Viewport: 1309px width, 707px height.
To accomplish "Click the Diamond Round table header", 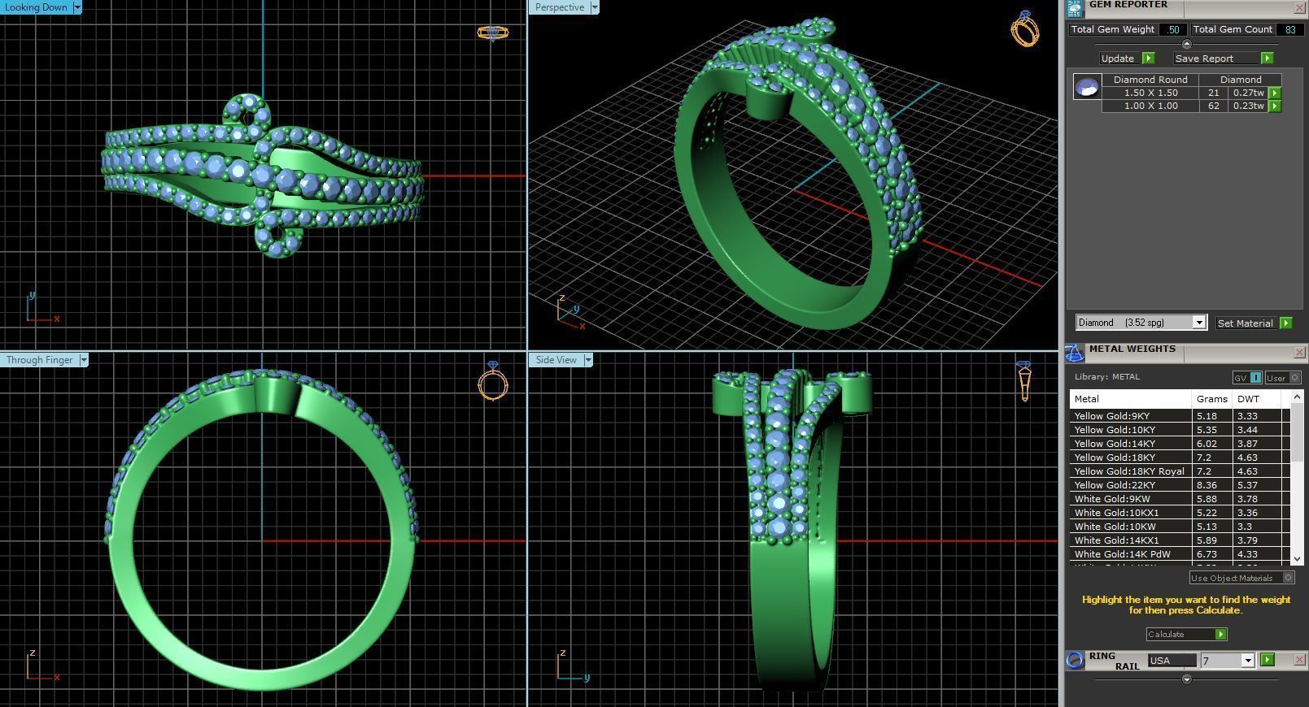I will pyautogui.click(x=1150, y=80).
